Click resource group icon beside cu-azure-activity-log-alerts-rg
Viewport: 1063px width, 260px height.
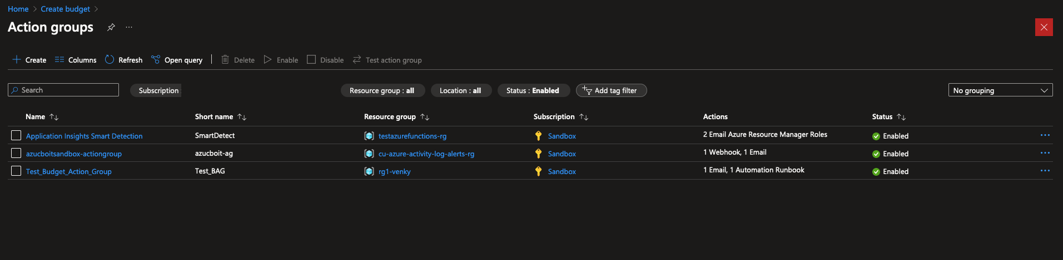click(369, 154)
